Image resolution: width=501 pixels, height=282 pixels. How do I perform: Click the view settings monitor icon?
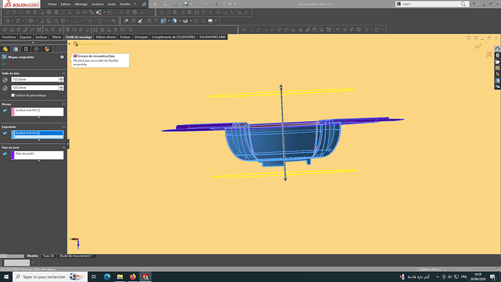(x=211, y=21)
